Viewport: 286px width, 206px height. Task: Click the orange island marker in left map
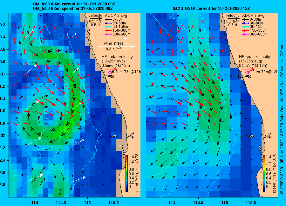click(114, 136)
